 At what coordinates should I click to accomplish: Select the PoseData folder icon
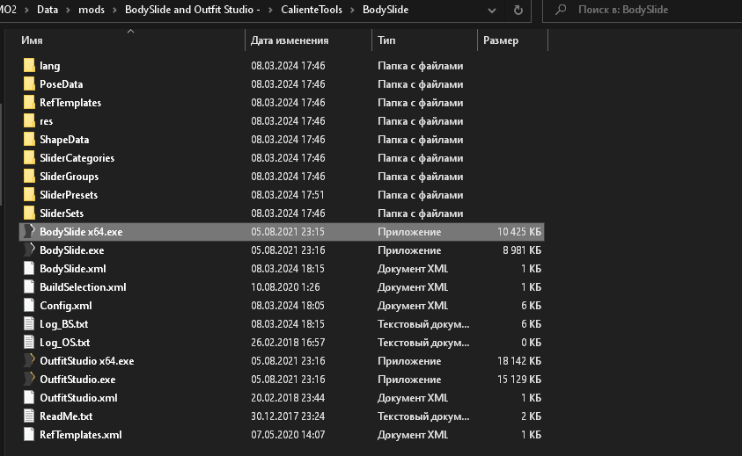pyautogui.click(x=29, y=84)
